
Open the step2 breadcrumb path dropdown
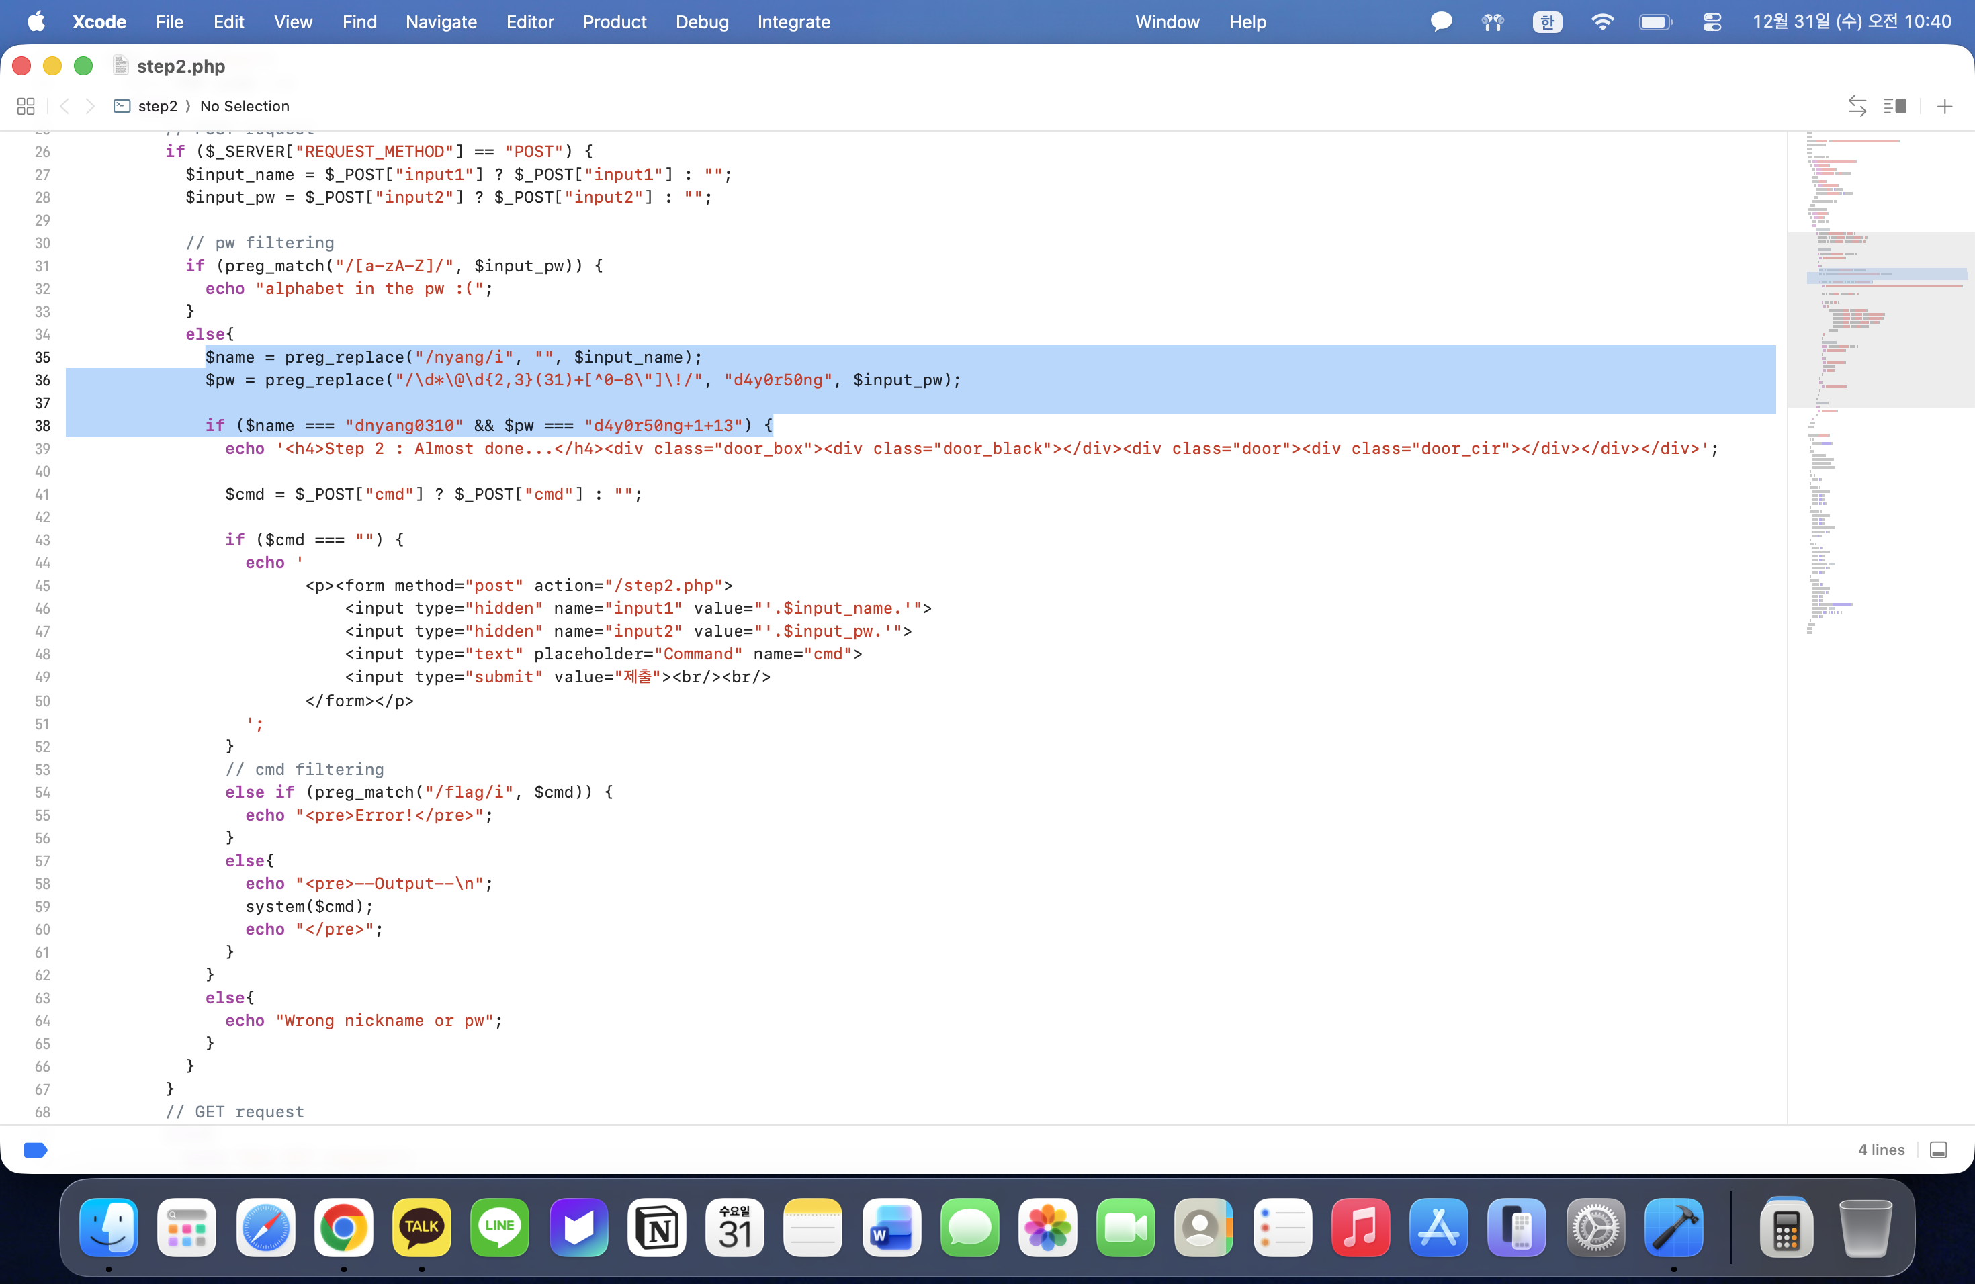(157, 106)
